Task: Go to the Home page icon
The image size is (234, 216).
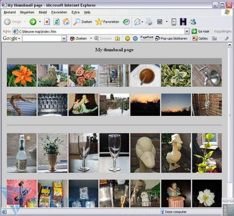Action: 66,22
